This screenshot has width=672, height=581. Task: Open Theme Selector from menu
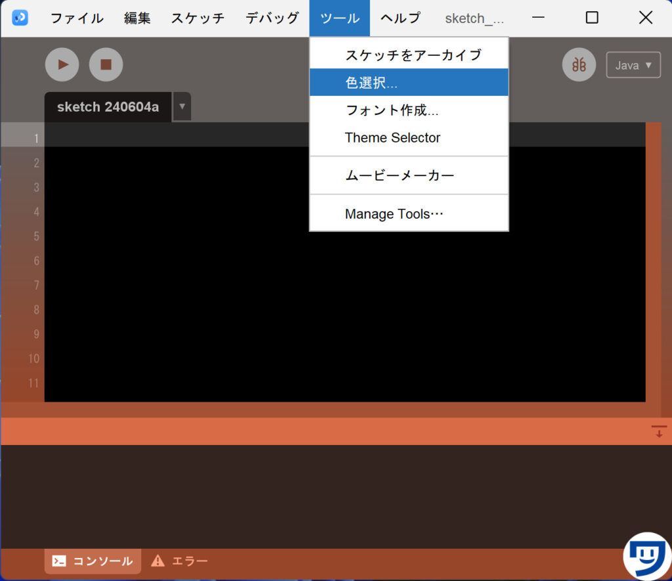(409, 138)
